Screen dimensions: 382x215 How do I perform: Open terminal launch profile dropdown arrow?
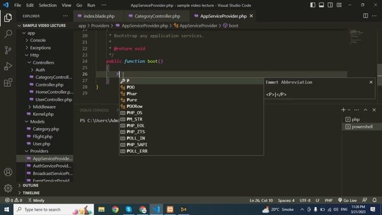(349, 110)
